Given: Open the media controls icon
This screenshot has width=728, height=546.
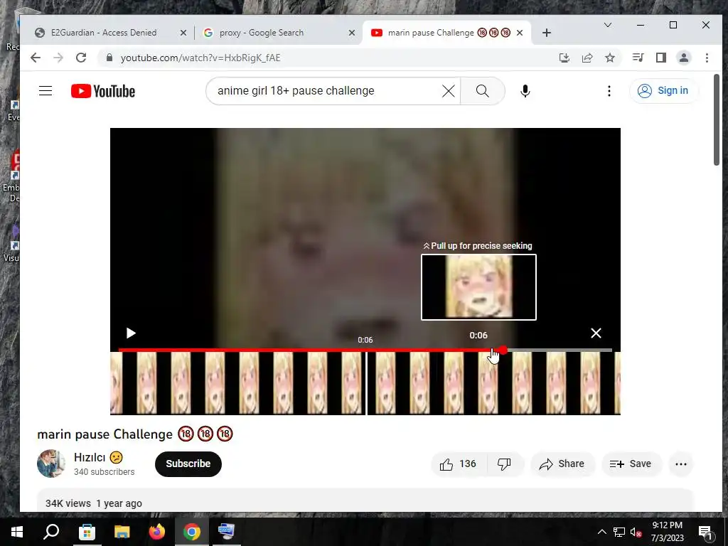Looking at the screenshot, I should click(638, 58).
